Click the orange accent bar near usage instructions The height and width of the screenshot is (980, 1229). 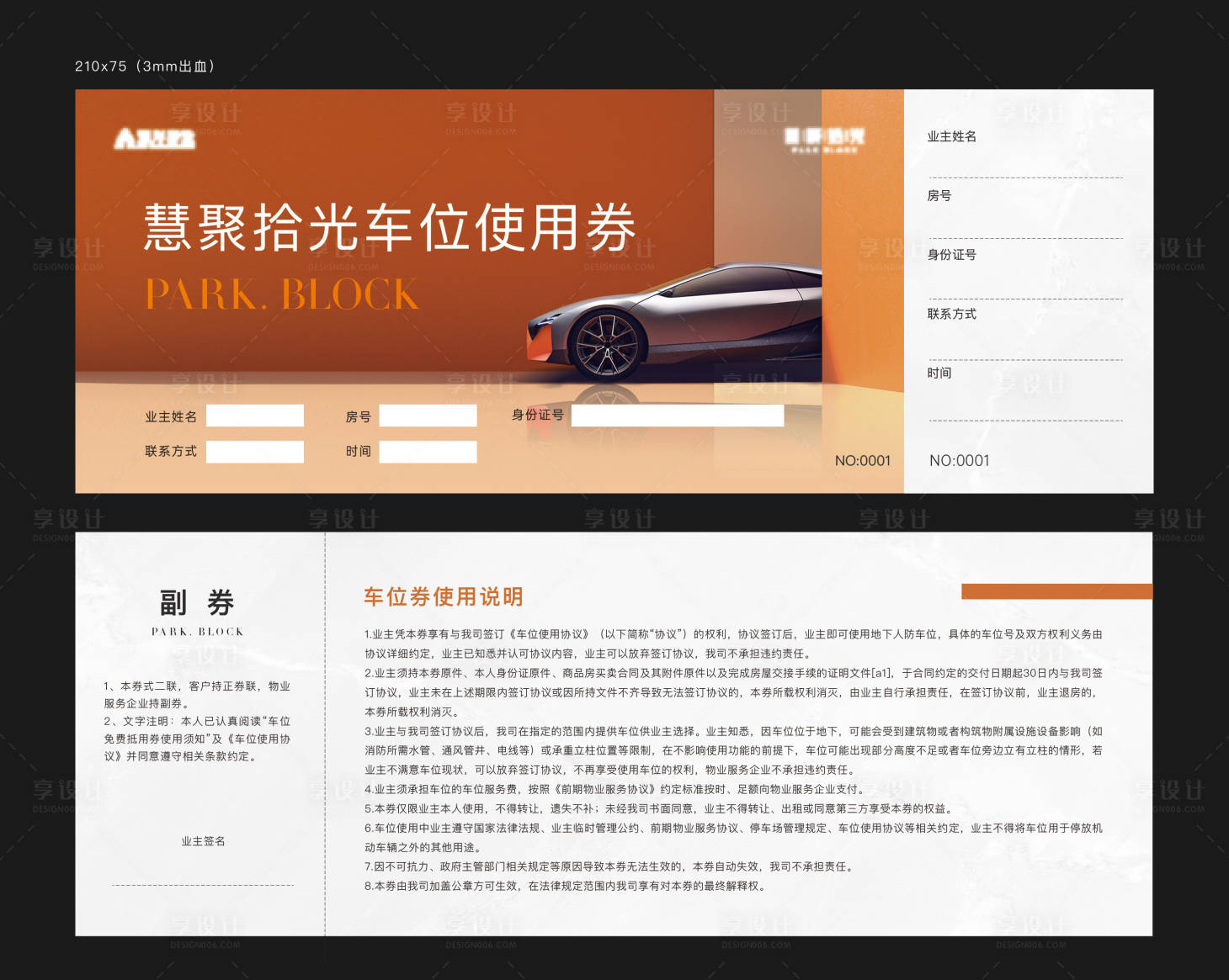click(1056, 592)
